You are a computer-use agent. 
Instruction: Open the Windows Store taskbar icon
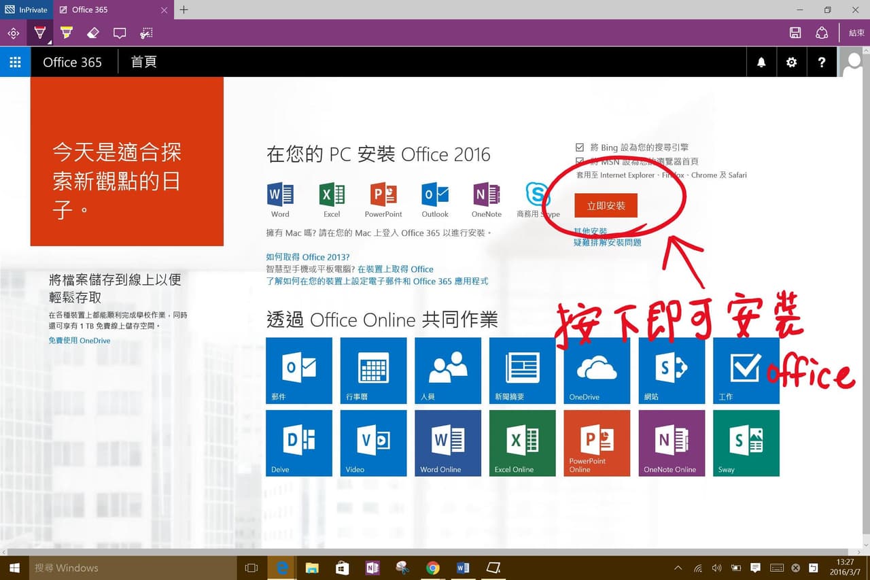[x=342, y=568]
